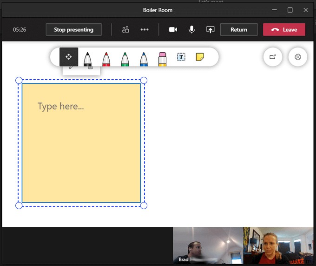The height and width of the screenshot is (266, 316).
Task: Maximize the Boiler Room window
Action: coord(290,10)
